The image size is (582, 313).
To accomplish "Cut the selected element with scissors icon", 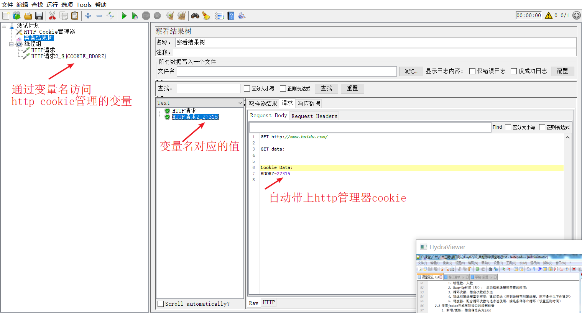I will pyautogui.click(x=52, y=16).
